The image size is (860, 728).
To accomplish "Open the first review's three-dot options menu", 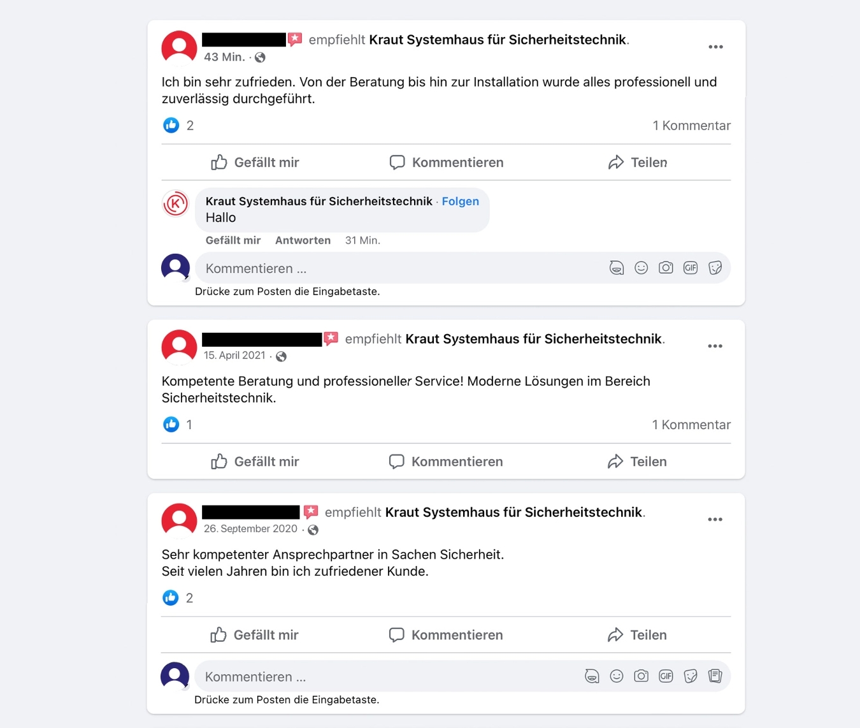I will click(x=715, y=47).
